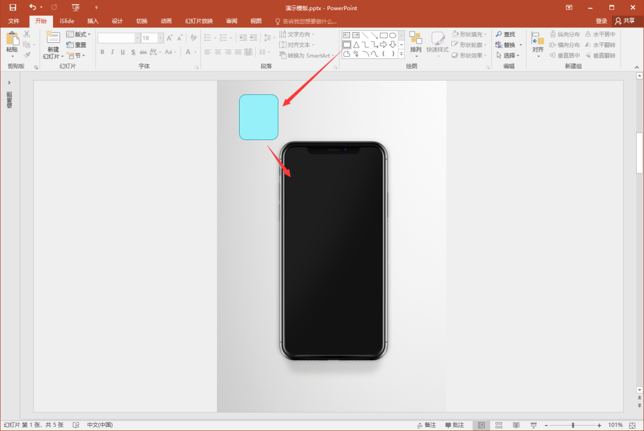644x431 pixels.
Task: Open the Select (选择) dropdown
Action: point(507,55)
